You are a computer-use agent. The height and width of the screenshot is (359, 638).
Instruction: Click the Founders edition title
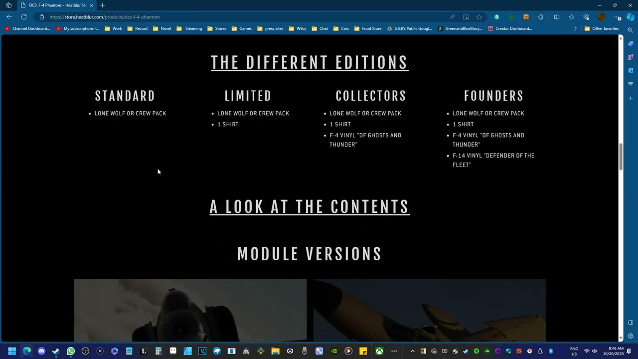(x=493, y=96)
